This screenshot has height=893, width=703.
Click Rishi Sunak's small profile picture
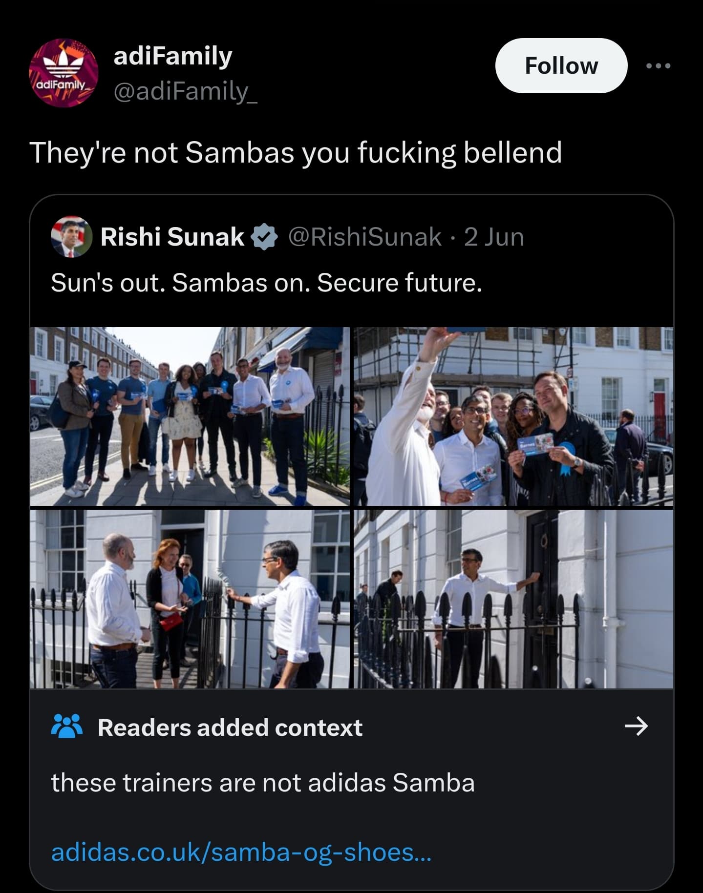(71, 237)
